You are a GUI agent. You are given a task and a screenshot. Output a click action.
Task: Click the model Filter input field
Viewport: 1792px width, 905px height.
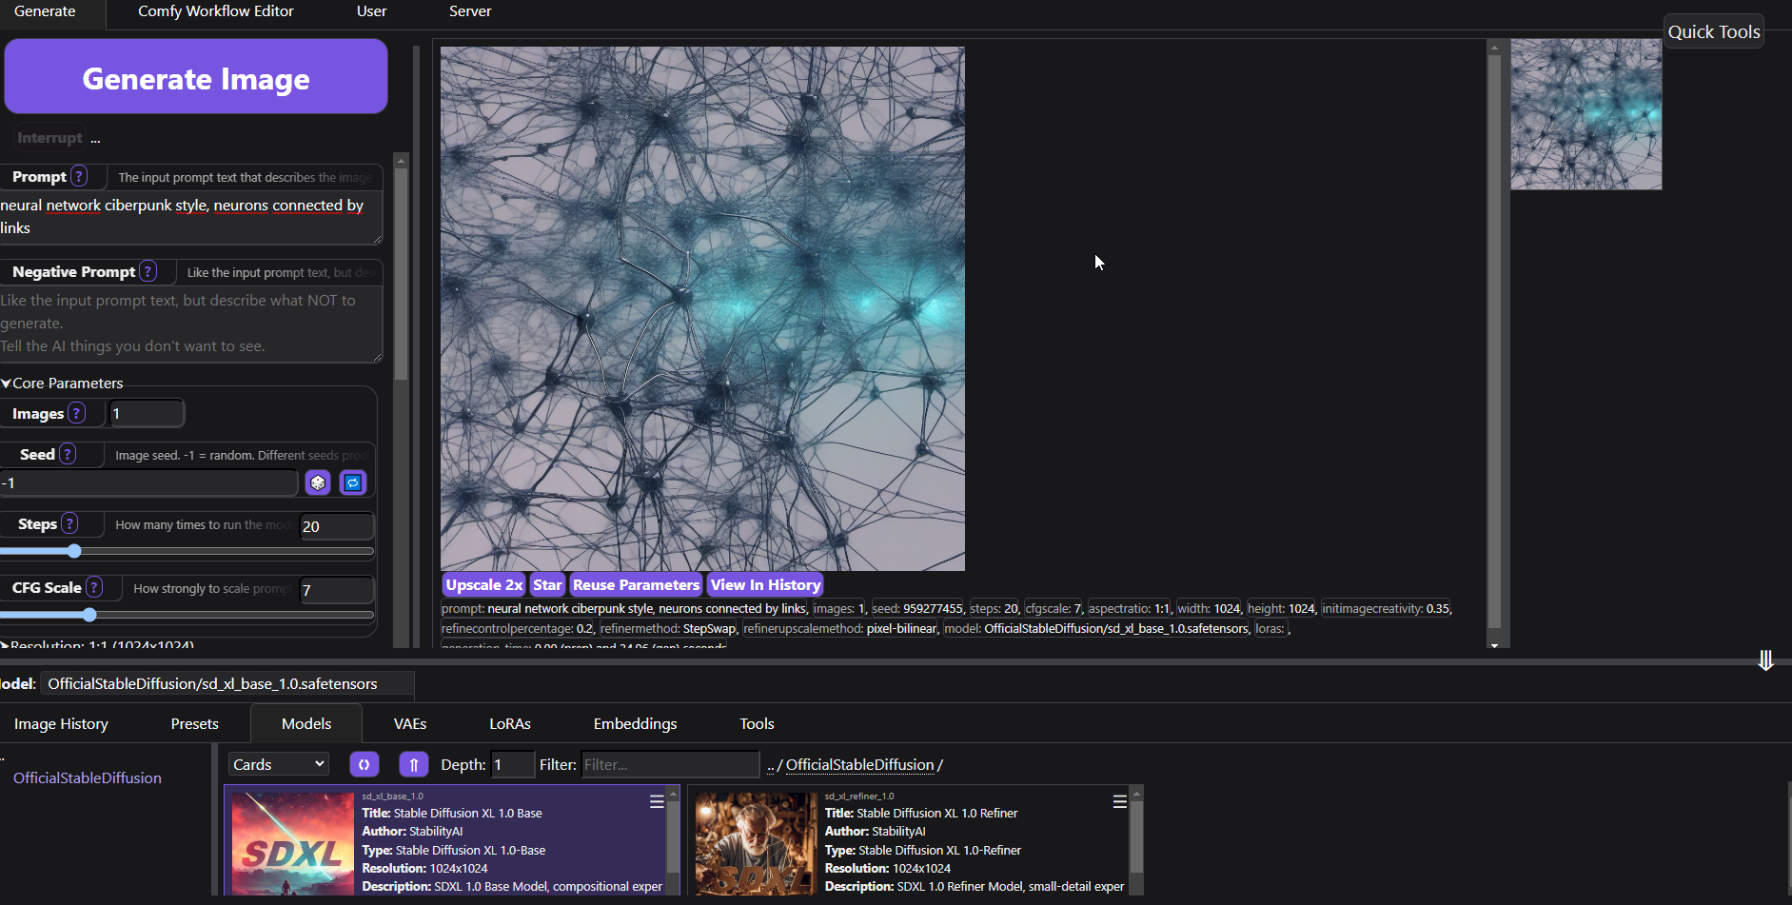point(670,764)
